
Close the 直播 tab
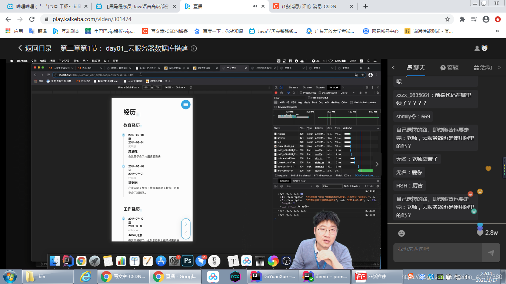(263, 6)
